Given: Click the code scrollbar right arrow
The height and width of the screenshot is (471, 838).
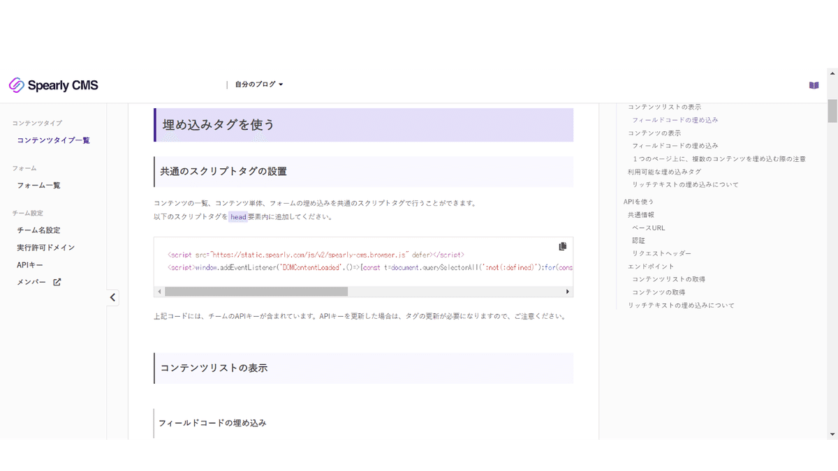Looking at the screenshot, I should coord(568,292).
